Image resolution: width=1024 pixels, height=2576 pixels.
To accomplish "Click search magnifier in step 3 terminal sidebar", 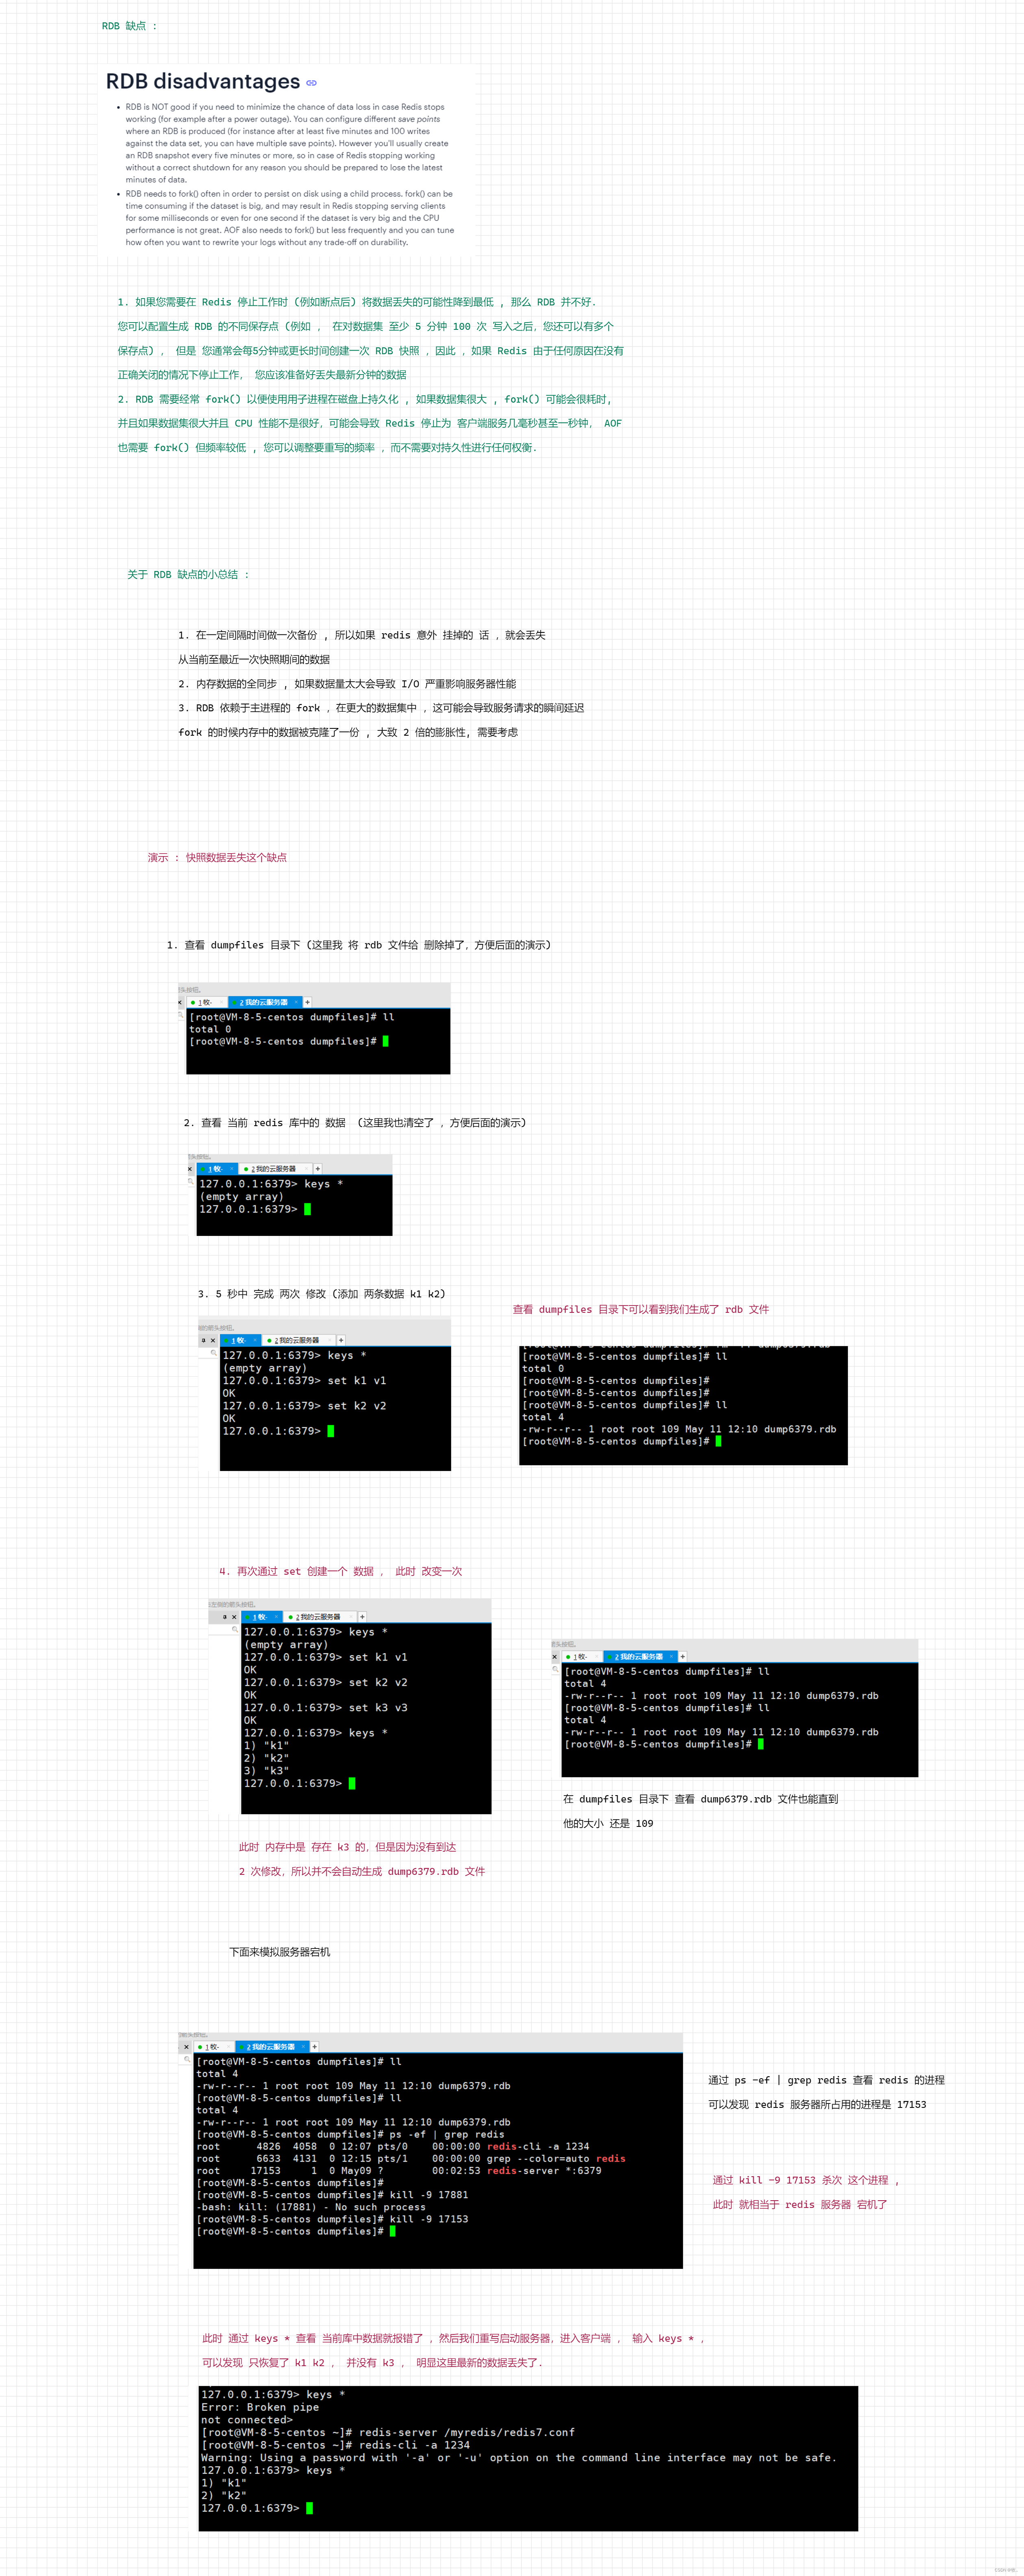I will point(213,1353).
